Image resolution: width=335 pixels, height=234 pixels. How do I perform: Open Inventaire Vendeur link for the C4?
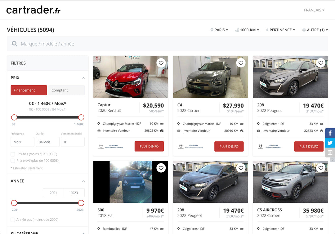tap(196, 131)
